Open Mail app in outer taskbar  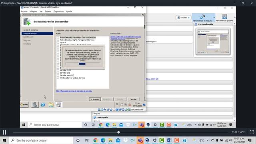(118, 140)
